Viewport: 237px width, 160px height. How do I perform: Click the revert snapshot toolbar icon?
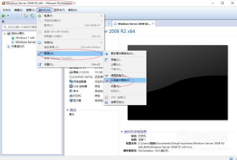coord(32,16)
